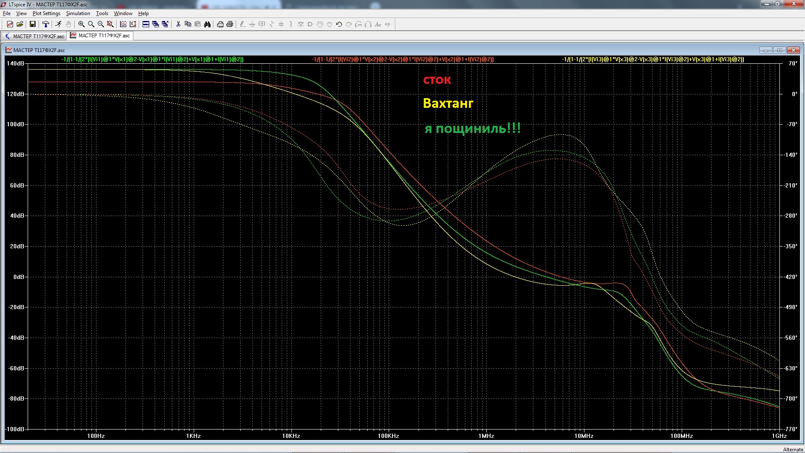Click the Zoom out magnifier icon
The height and width of the screenshot is (453, 805).
(101, 24)
